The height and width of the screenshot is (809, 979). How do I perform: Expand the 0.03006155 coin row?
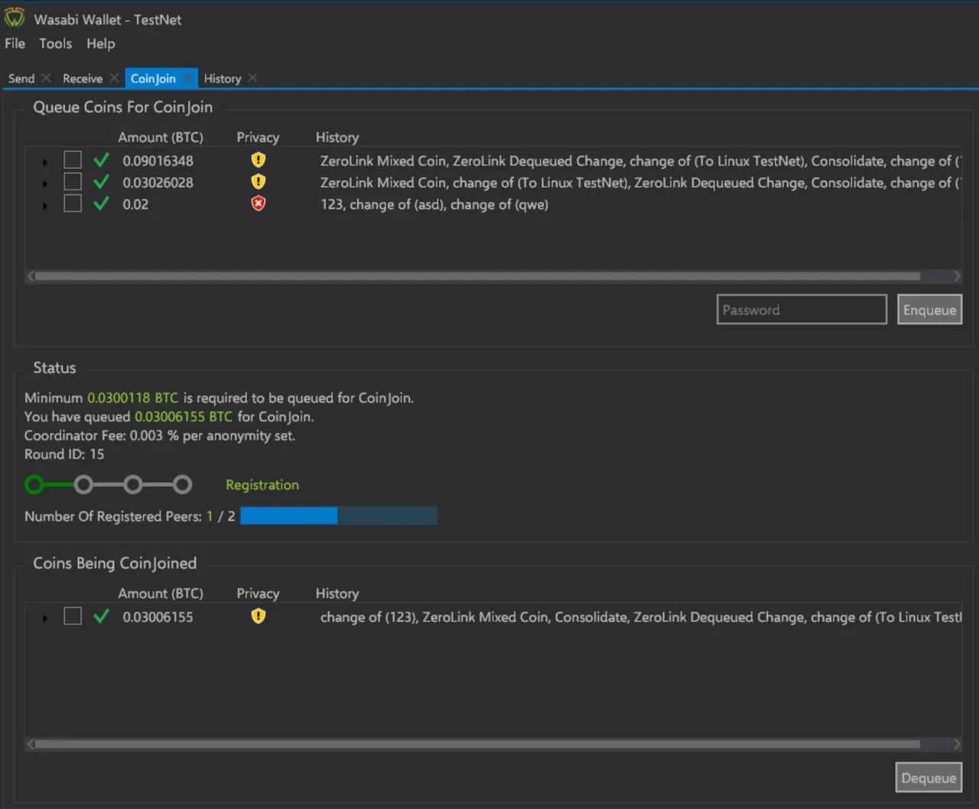point(44,618)
